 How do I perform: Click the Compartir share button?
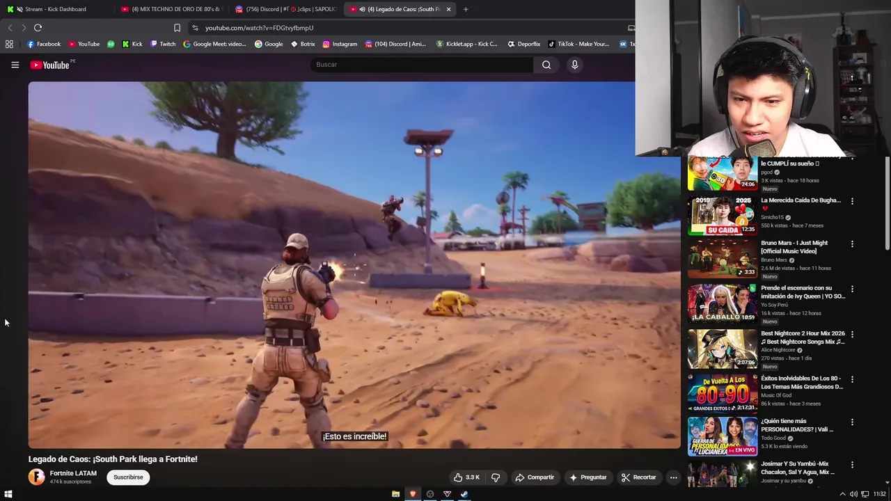point(535,477)
